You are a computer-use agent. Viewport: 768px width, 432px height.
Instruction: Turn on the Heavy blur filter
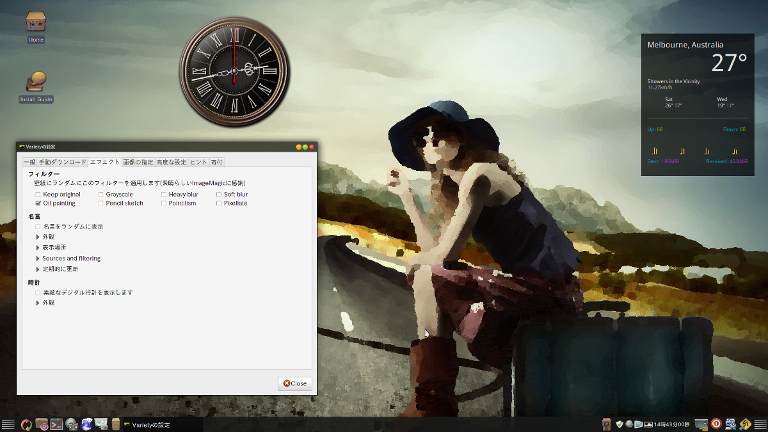164,195
